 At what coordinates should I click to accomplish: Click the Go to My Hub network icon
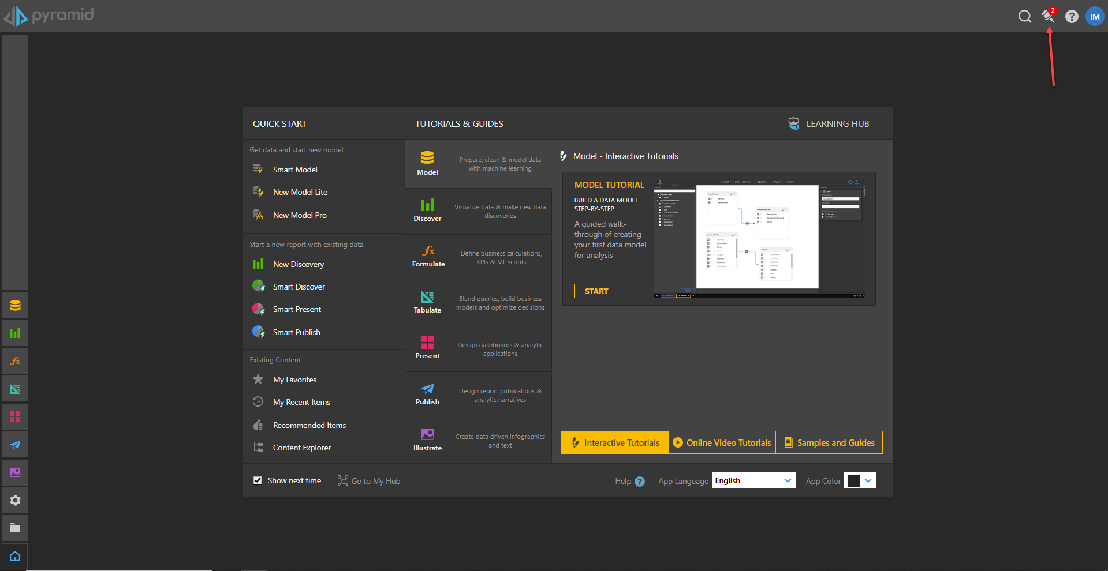[343, 480]
